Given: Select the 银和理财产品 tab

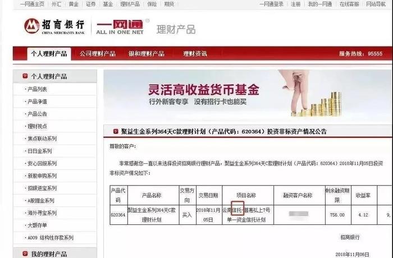Looking at the screenshot, I should click(x=147, y=54).
